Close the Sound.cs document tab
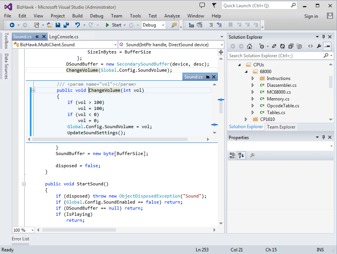This screenshot has width=337, height=254. (44, 37)
